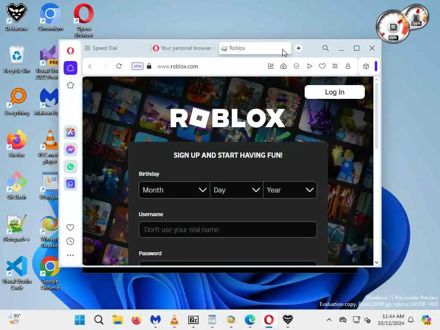The height and width of the screenshot is (330, 440).
Task: Open History clock icon in sidebar
Action: 70,241
